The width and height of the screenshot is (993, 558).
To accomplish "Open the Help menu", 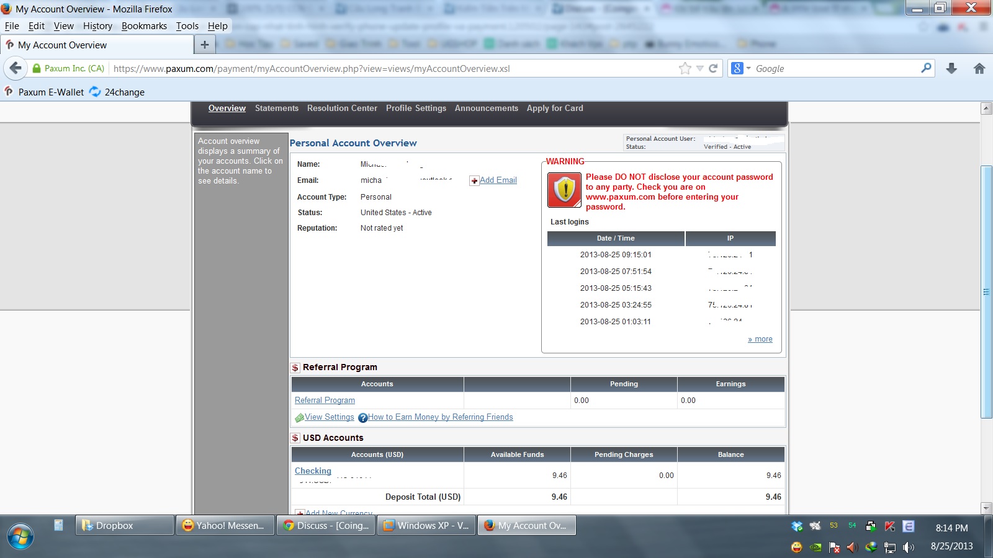I will point(218,26).
